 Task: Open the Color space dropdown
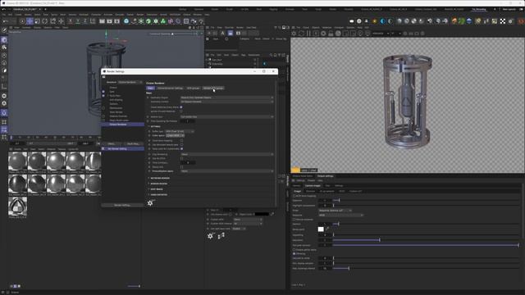pyautogui.click(x=175, y=135)
